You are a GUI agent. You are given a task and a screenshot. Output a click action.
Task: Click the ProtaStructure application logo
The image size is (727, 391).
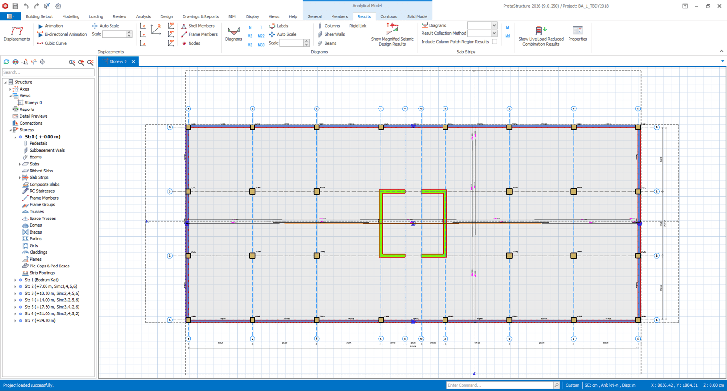pos(5,6)
